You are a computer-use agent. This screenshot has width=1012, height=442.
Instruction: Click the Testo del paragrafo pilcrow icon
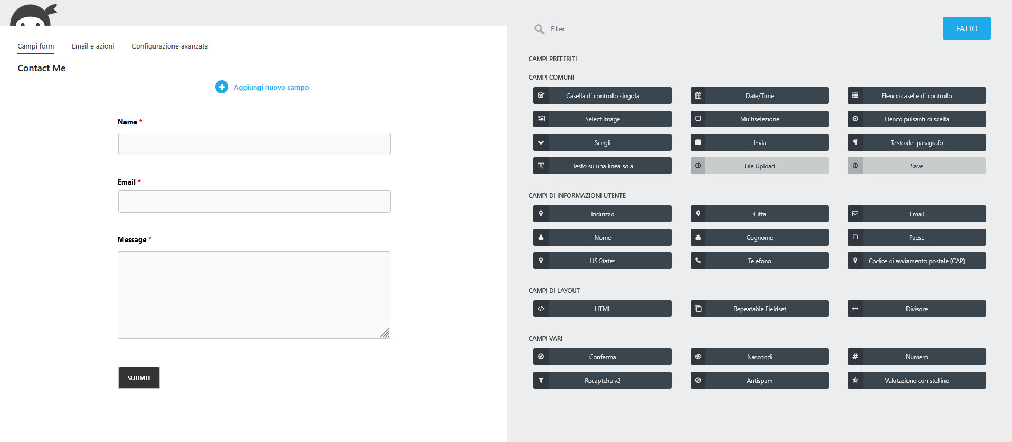click(855, 142)
